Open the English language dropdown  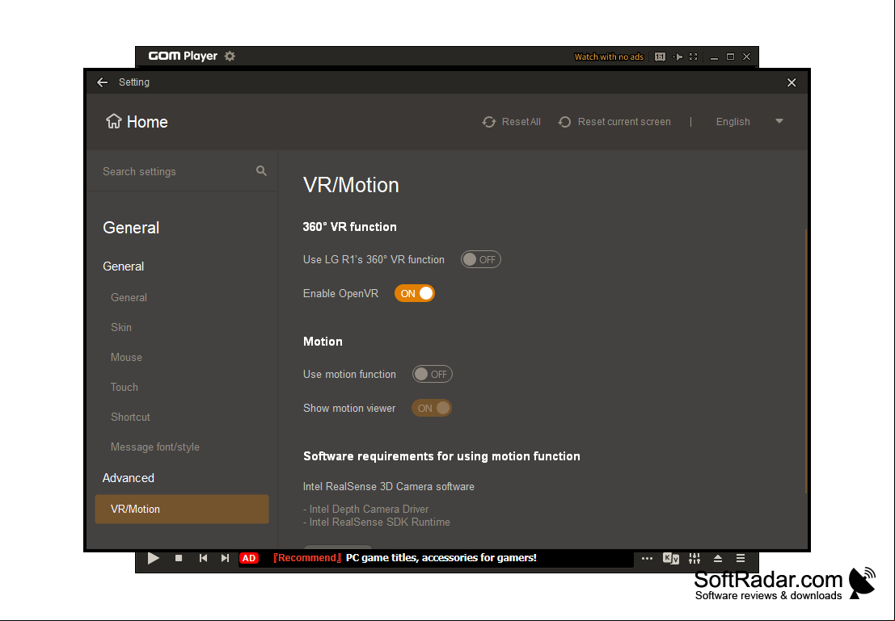coord(749,121)
